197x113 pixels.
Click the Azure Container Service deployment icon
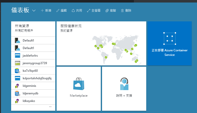pyautogui.click(x=170, y=39)
